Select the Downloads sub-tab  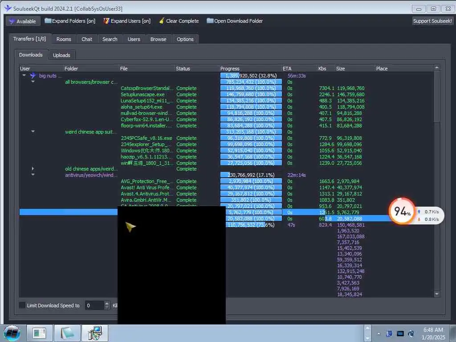(31, 55)
